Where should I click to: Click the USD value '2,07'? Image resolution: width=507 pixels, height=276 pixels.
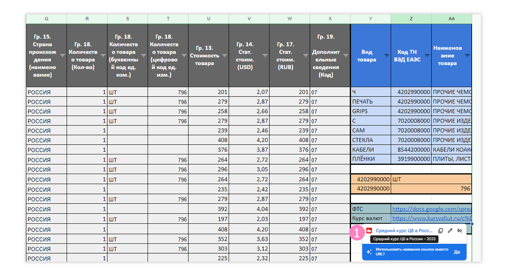tap(249, 92)
